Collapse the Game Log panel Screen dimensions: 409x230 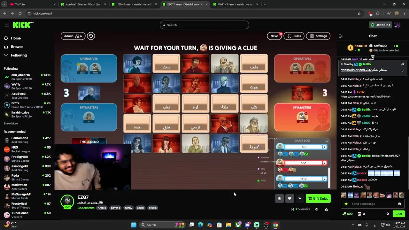327,141
